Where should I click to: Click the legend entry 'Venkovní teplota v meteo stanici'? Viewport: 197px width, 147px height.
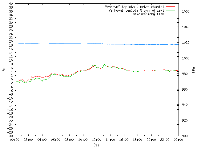coord(135,7)
